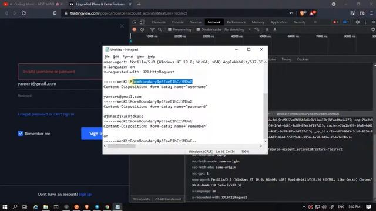Toggle the network filter funnel

point(152,29)
